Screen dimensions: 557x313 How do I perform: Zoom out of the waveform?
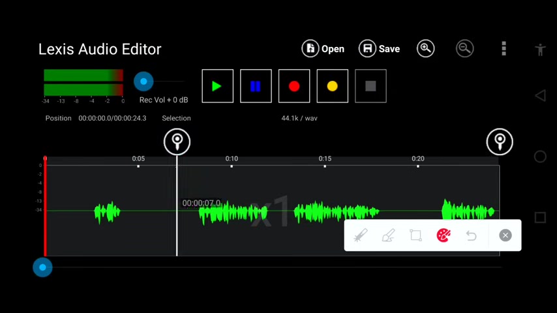coord(464,48)
